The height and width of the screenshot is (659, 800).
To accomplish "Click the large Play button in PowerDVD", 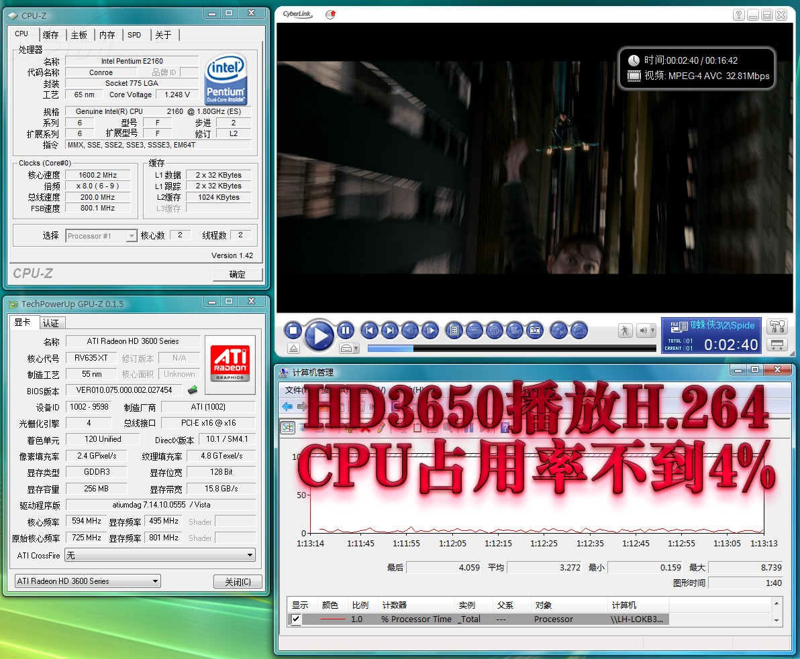I will pos(319,335).
